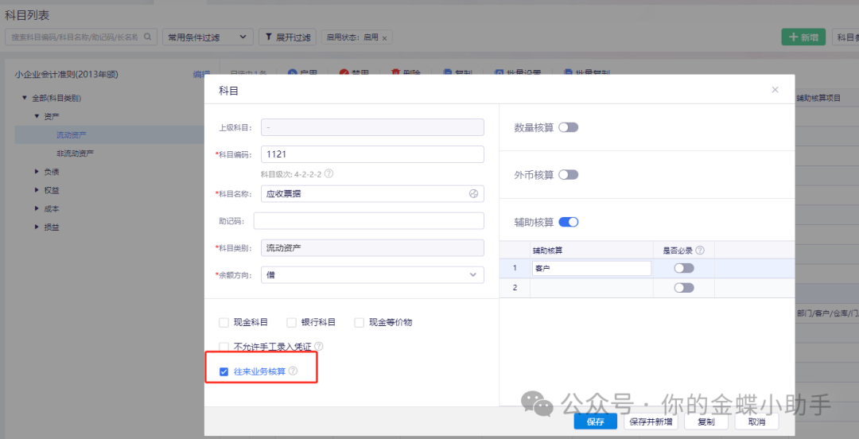Screen dimensions: 859x439
Task: Turn on the 外币核算 switch
Action: [568, 175]
